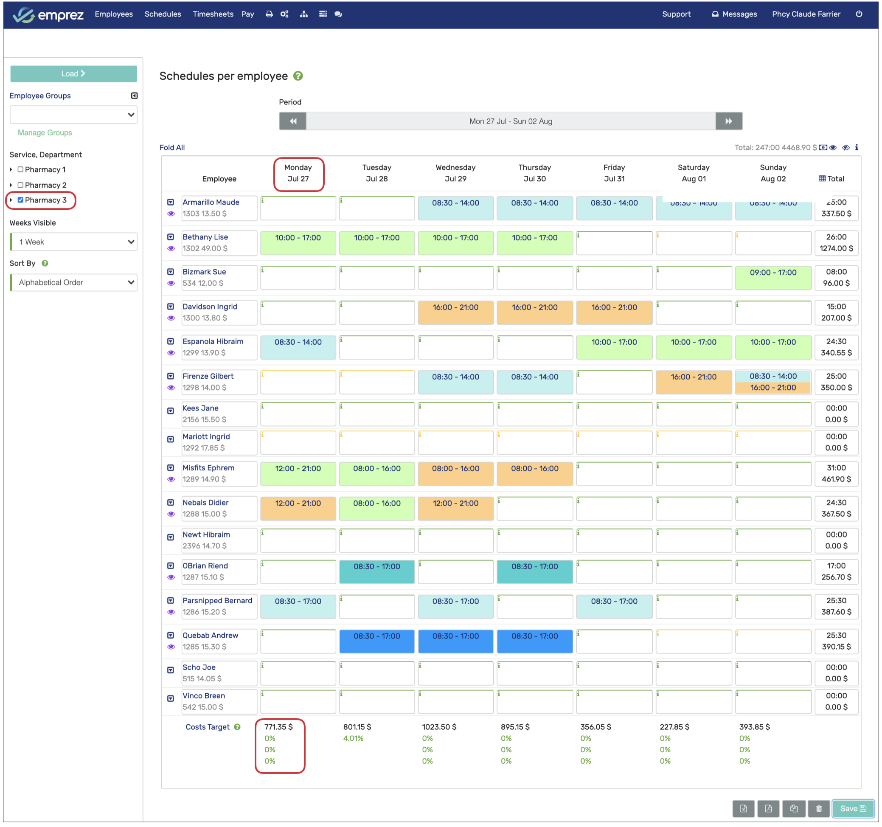Export schedule as PDF
The width and height of the screenshot is (882, 827).
pos(768,808)
